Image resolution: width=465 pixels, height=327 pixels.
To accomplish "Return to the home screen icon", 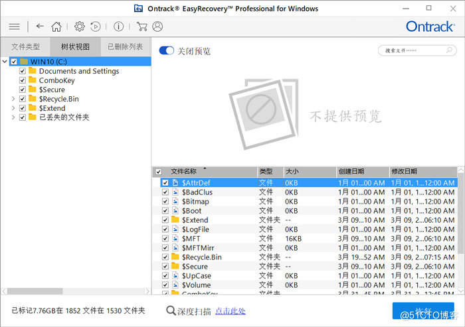I will pos(56,27).
